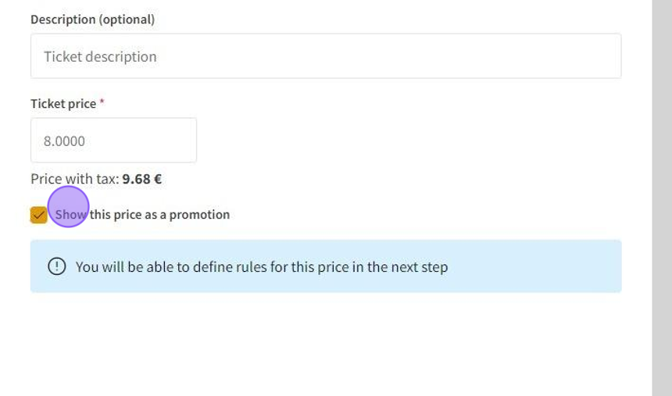The height and width of the screenshot is (396, 672).
Task: Click the info icon in blue banner
Action: [x=57, y=266]
